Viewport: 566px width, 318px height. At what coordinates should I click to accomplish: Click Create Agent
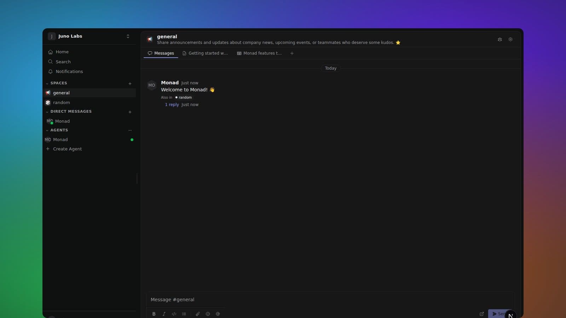90,149
